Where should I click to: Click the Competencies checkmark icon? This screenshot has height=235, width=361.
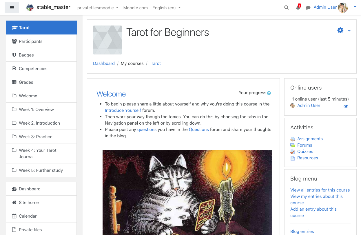14,68
